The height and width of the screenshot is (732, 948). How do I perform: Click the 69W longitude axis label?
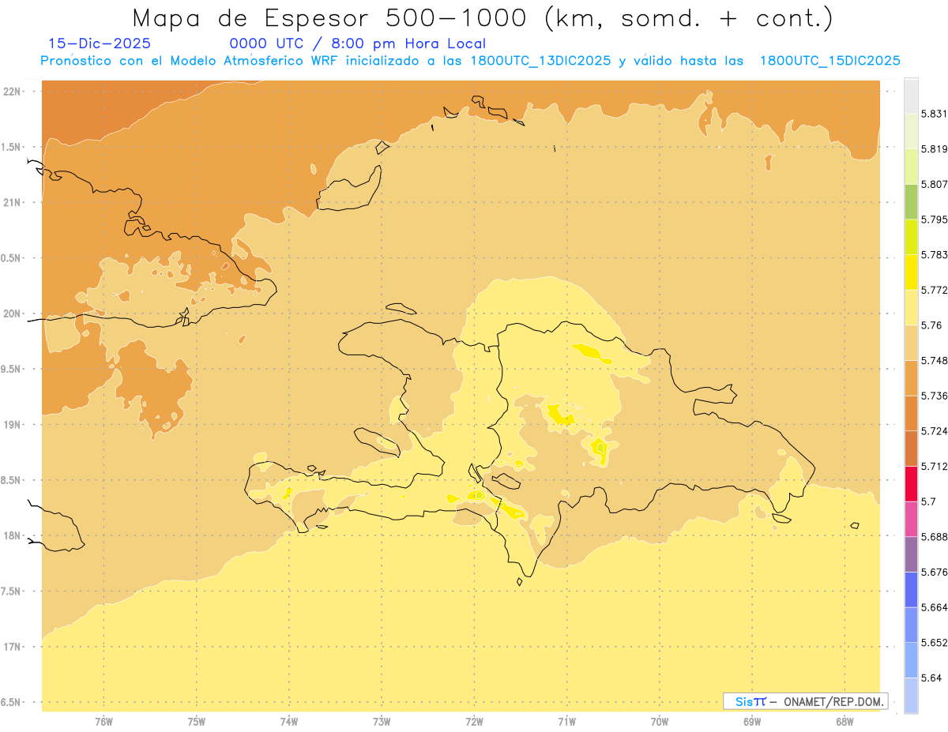pyautogui.click(x=752, y=722)
